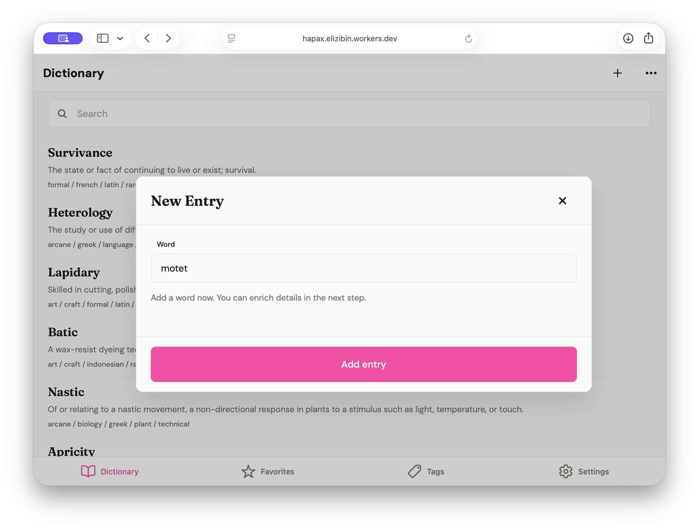Open the three-dot overflow menu

(651, 73)
